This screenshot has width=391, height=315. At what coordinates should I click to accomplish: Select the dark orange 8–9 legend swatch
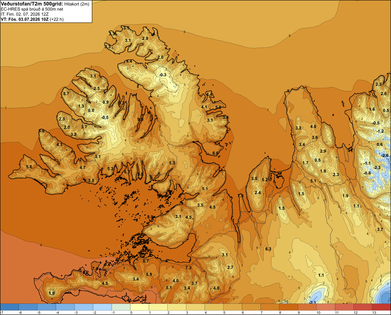(x=288, y=307)
